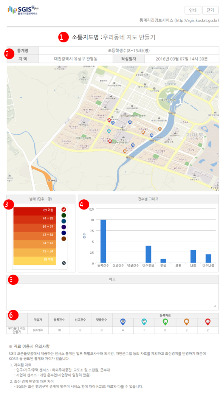
Task: Select the dark green legend color circle
Action: pos(63,215)
